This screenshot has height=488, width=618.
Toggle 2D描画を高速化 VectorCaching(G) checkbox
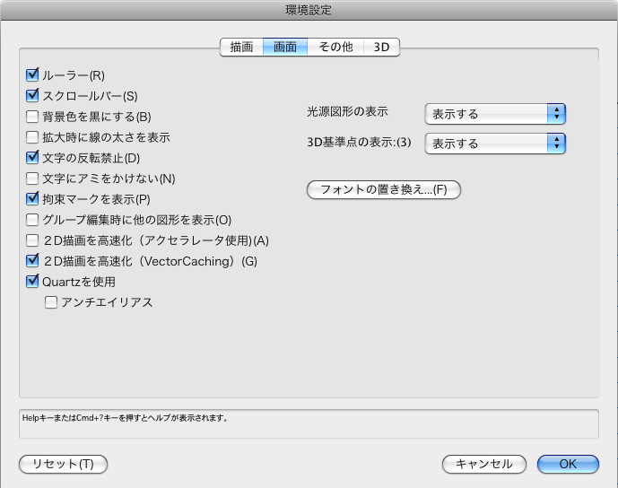click(x=33, y=261)
